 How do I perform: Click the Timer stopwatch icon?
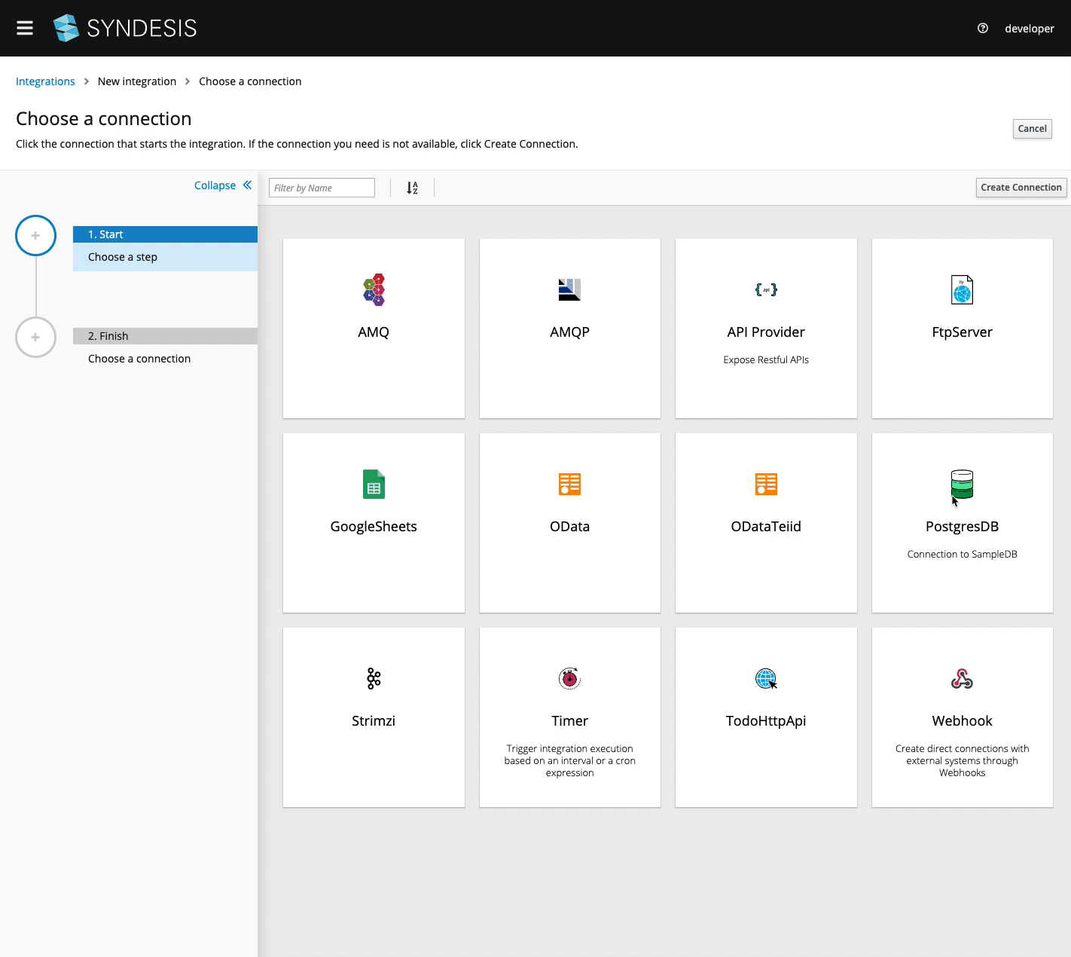(x=569, y=679)
